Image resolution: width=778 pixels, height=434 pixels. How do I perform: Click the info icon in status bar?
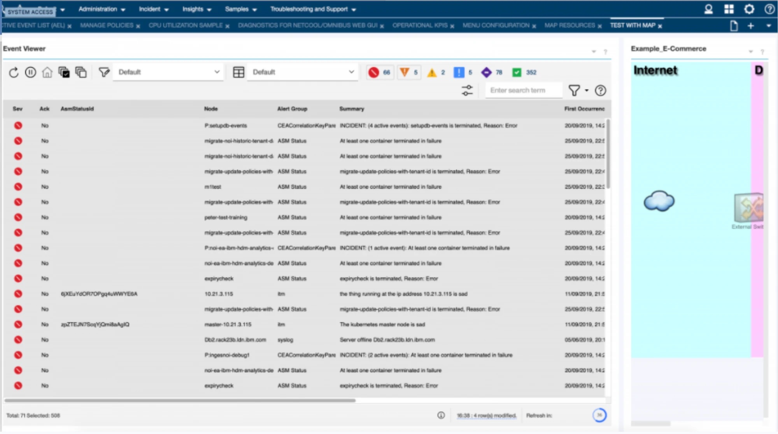(x=441, y=416)
